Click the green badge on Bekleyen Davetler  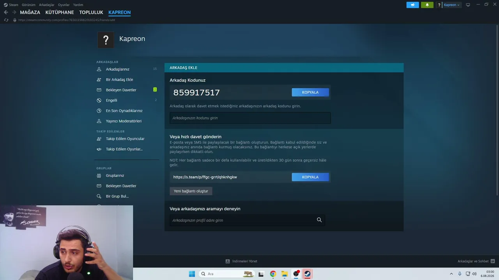[155, 90]
